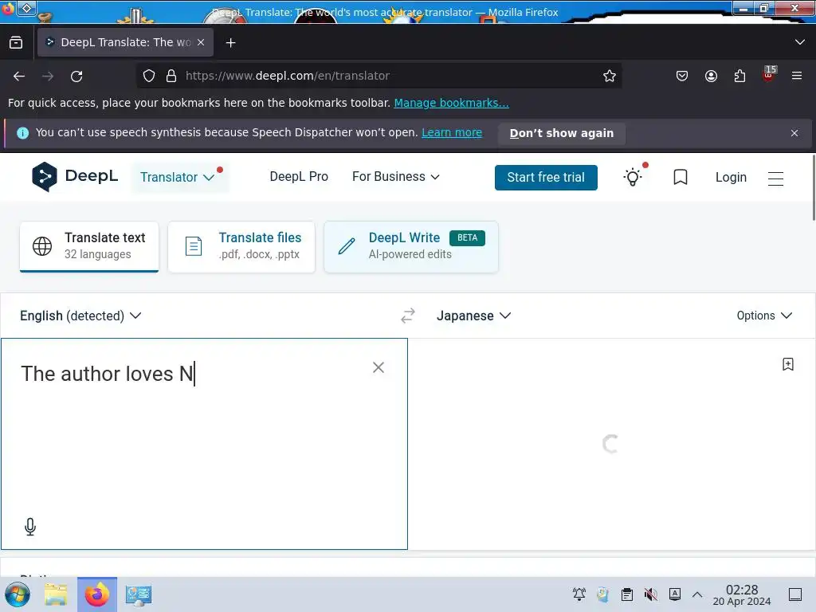
Task: Open the uBlock extension badge icon
Action: click(x=769, y=74)
